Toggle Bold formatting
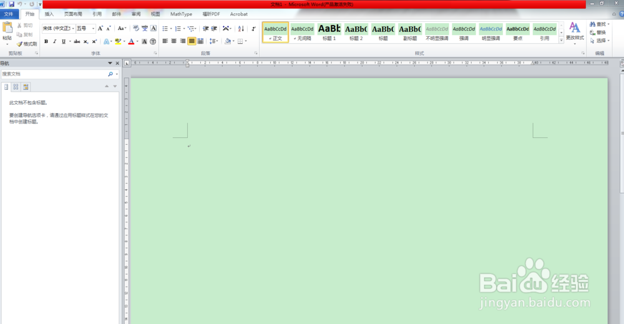 click(x=46, y=41)
